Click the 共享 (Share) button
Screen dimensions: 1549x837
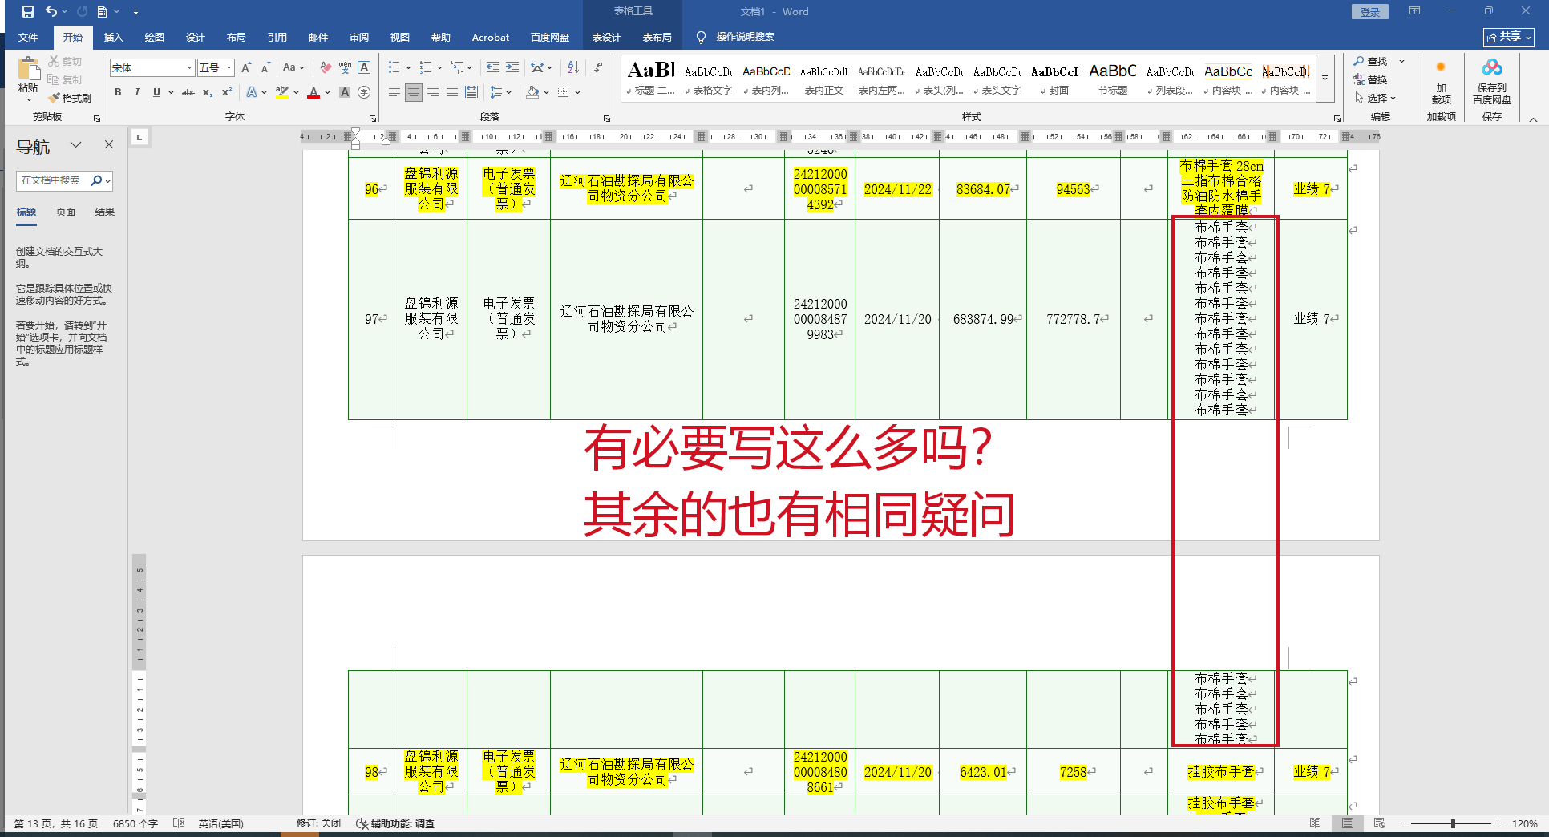point(1508,37)
